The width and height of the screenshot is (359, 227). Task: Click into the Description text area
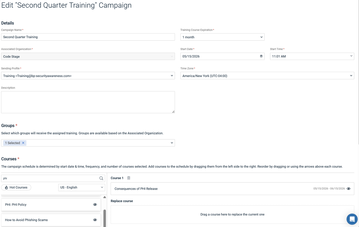[88, 102]
